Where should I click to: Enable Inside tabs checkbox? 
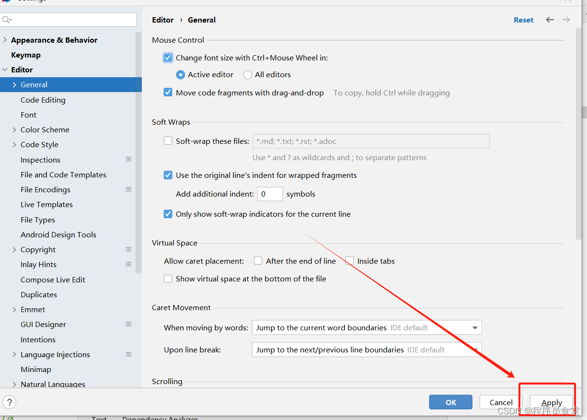[349, 261]
